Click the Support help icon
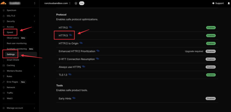 (x=213, y=3)
